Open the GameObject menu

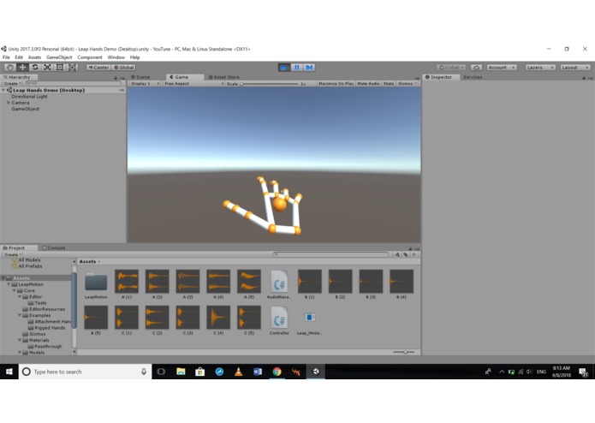pos(59,57)
